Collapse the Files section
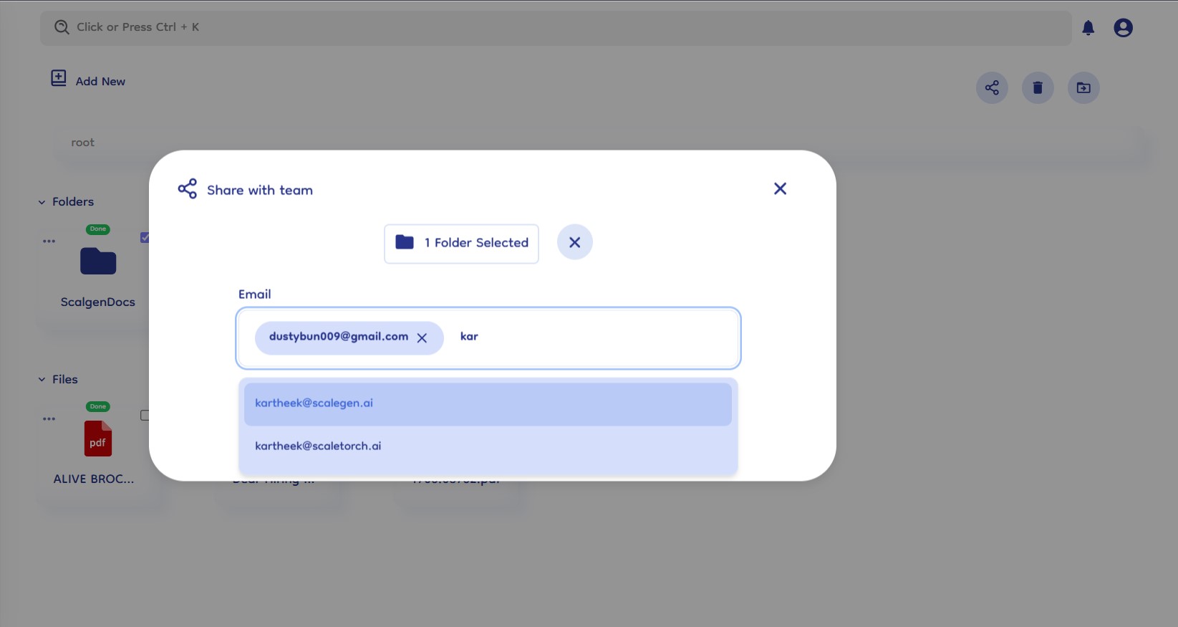The height and width of the screenshot is (627, 1178). pos(42,380)
